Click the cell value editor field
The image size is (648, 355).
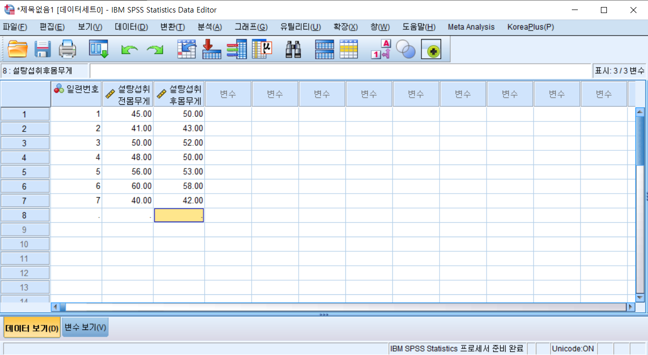[x=340, y=71]
